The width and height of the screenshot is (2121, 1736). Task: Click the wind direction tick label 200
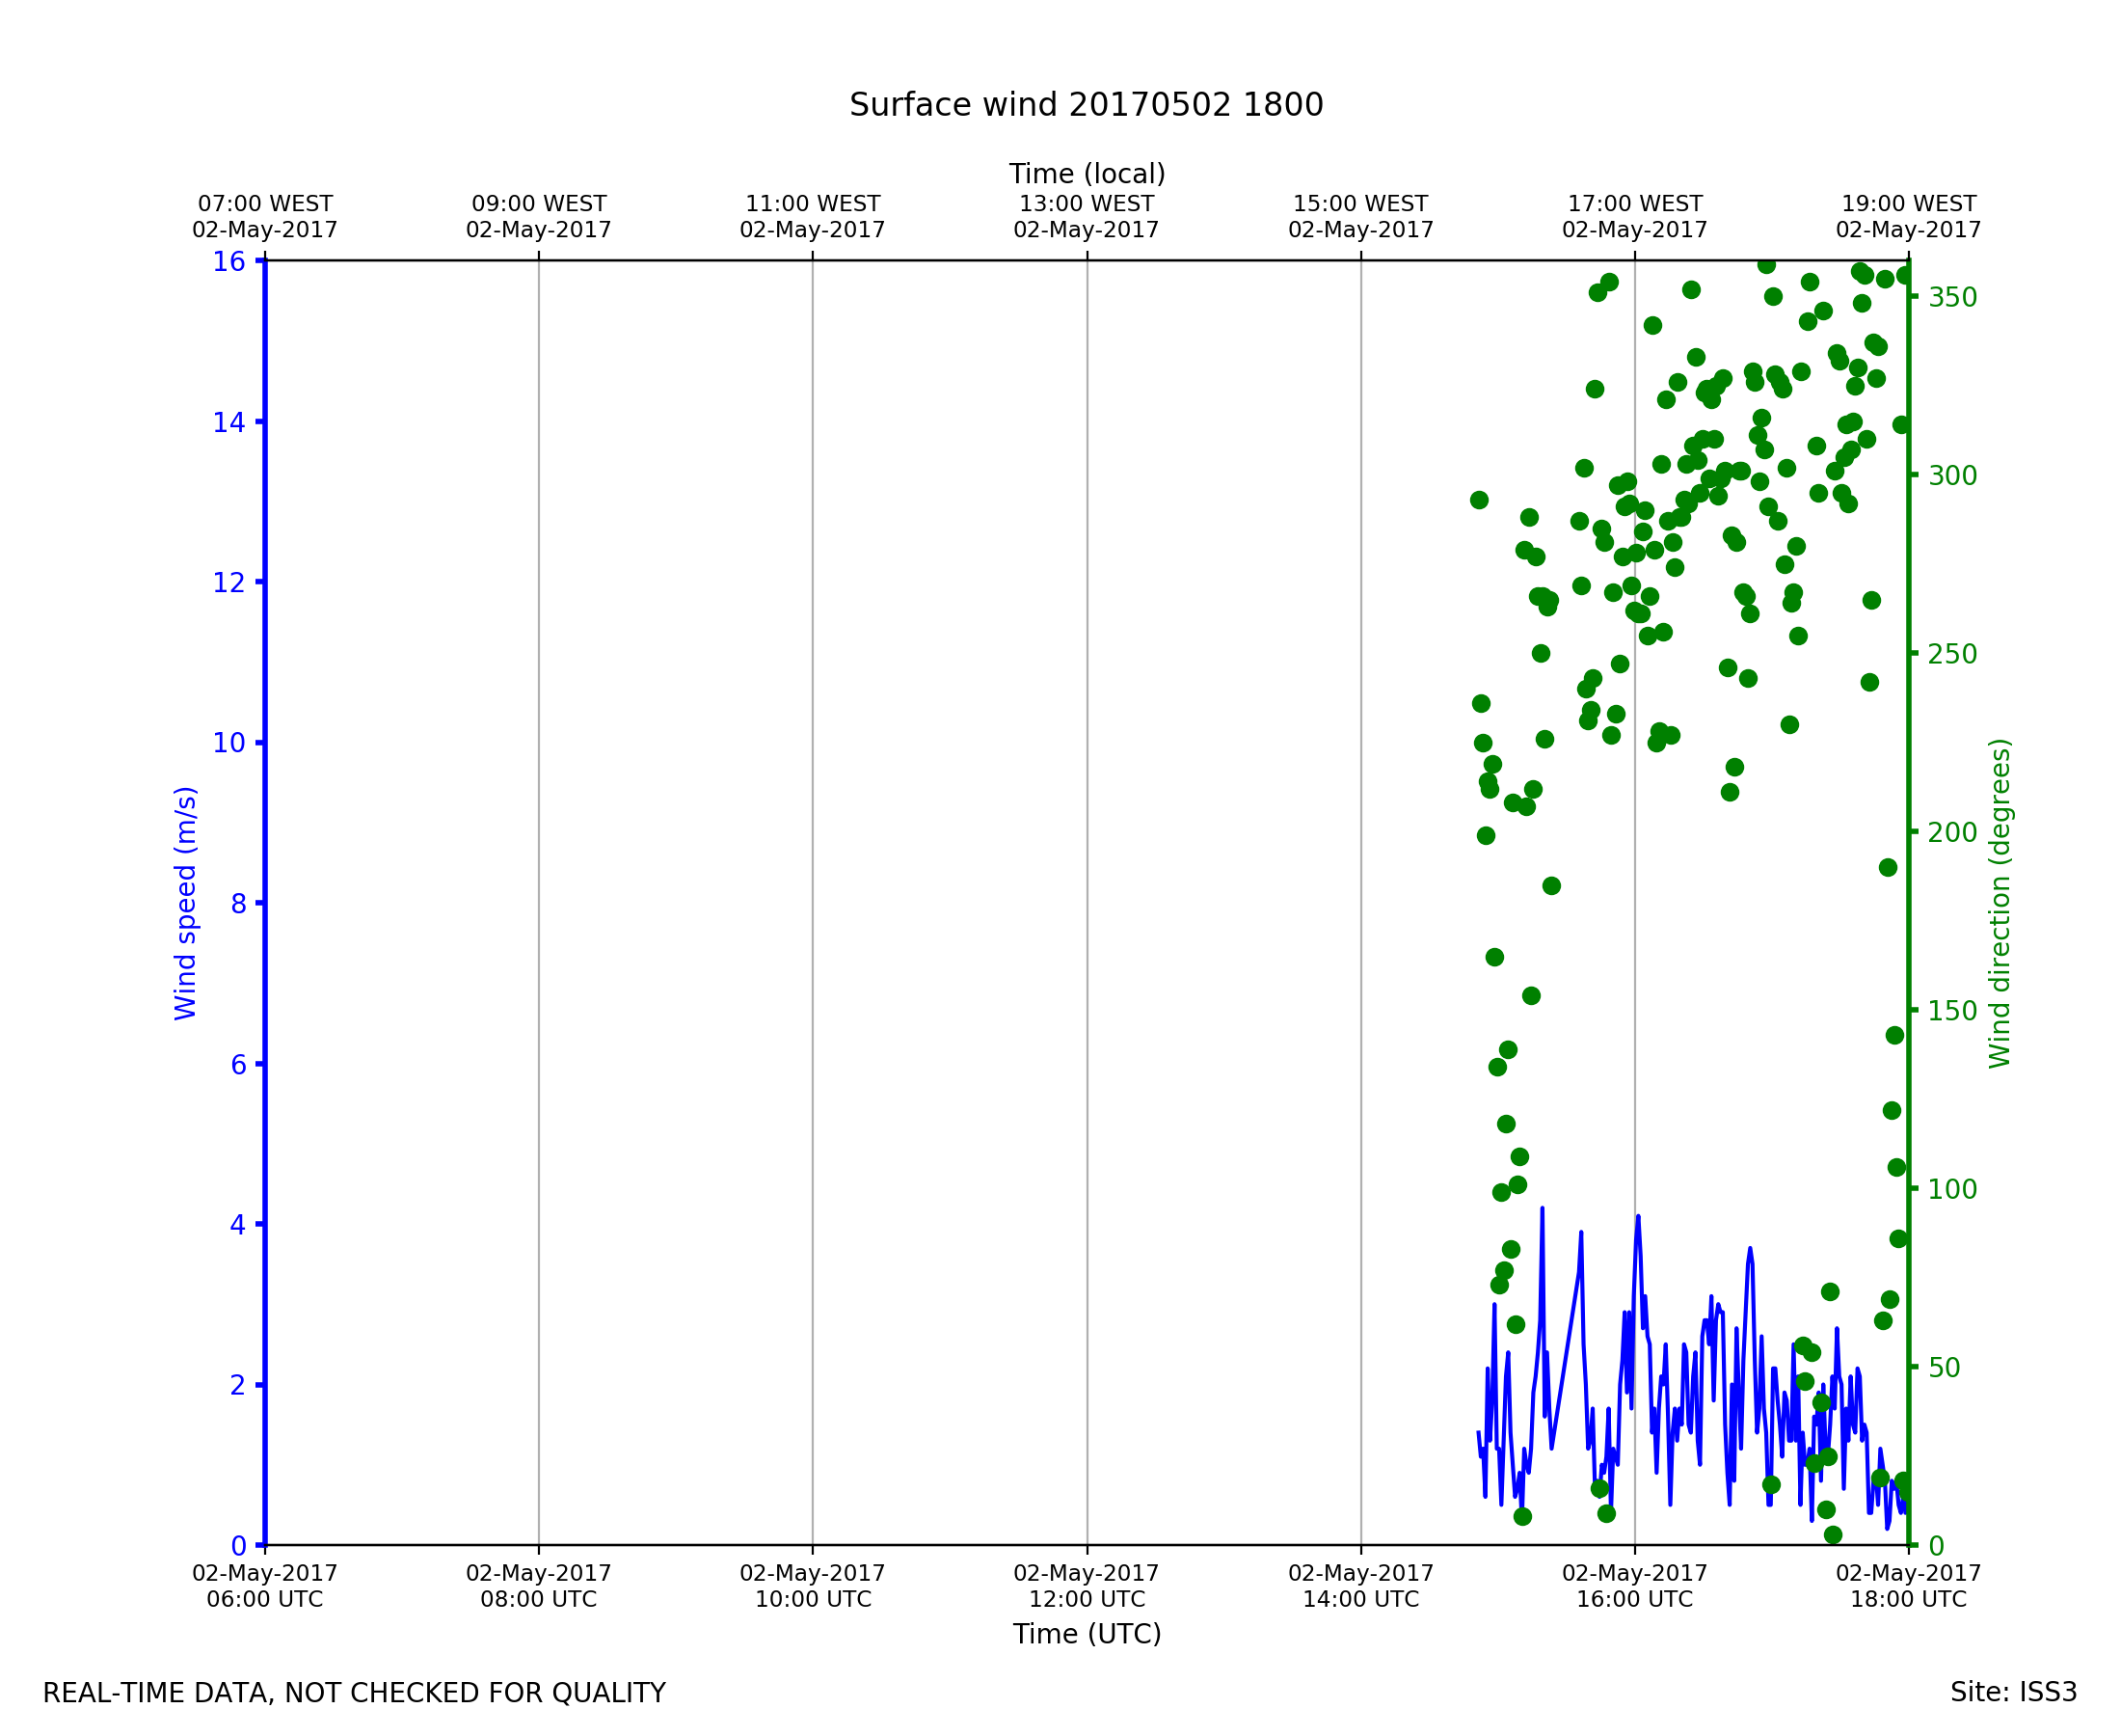(1952, 833)
